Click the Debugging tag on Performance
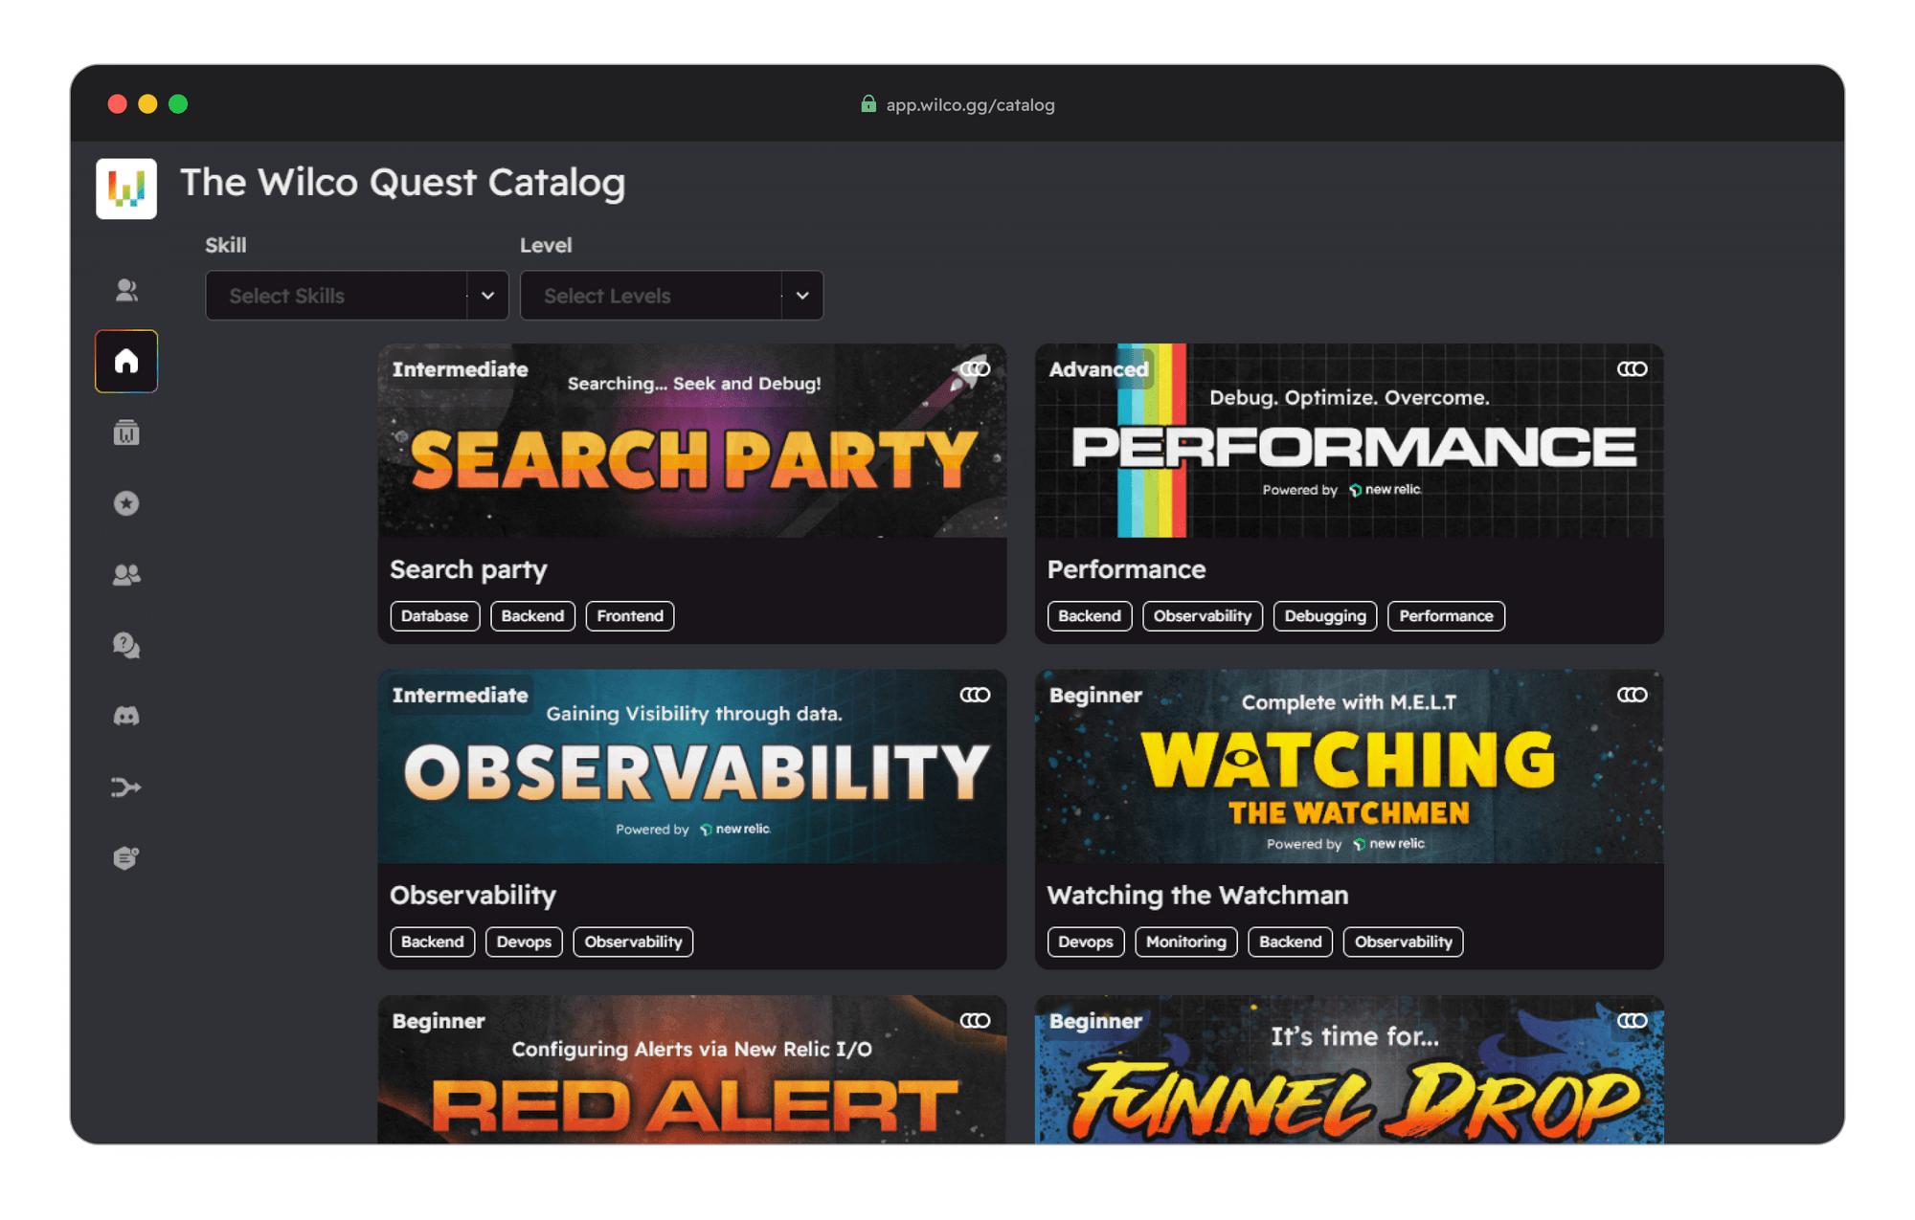The height and width of the screenshot is (1220, 1915). click(x=1324, y=616)
